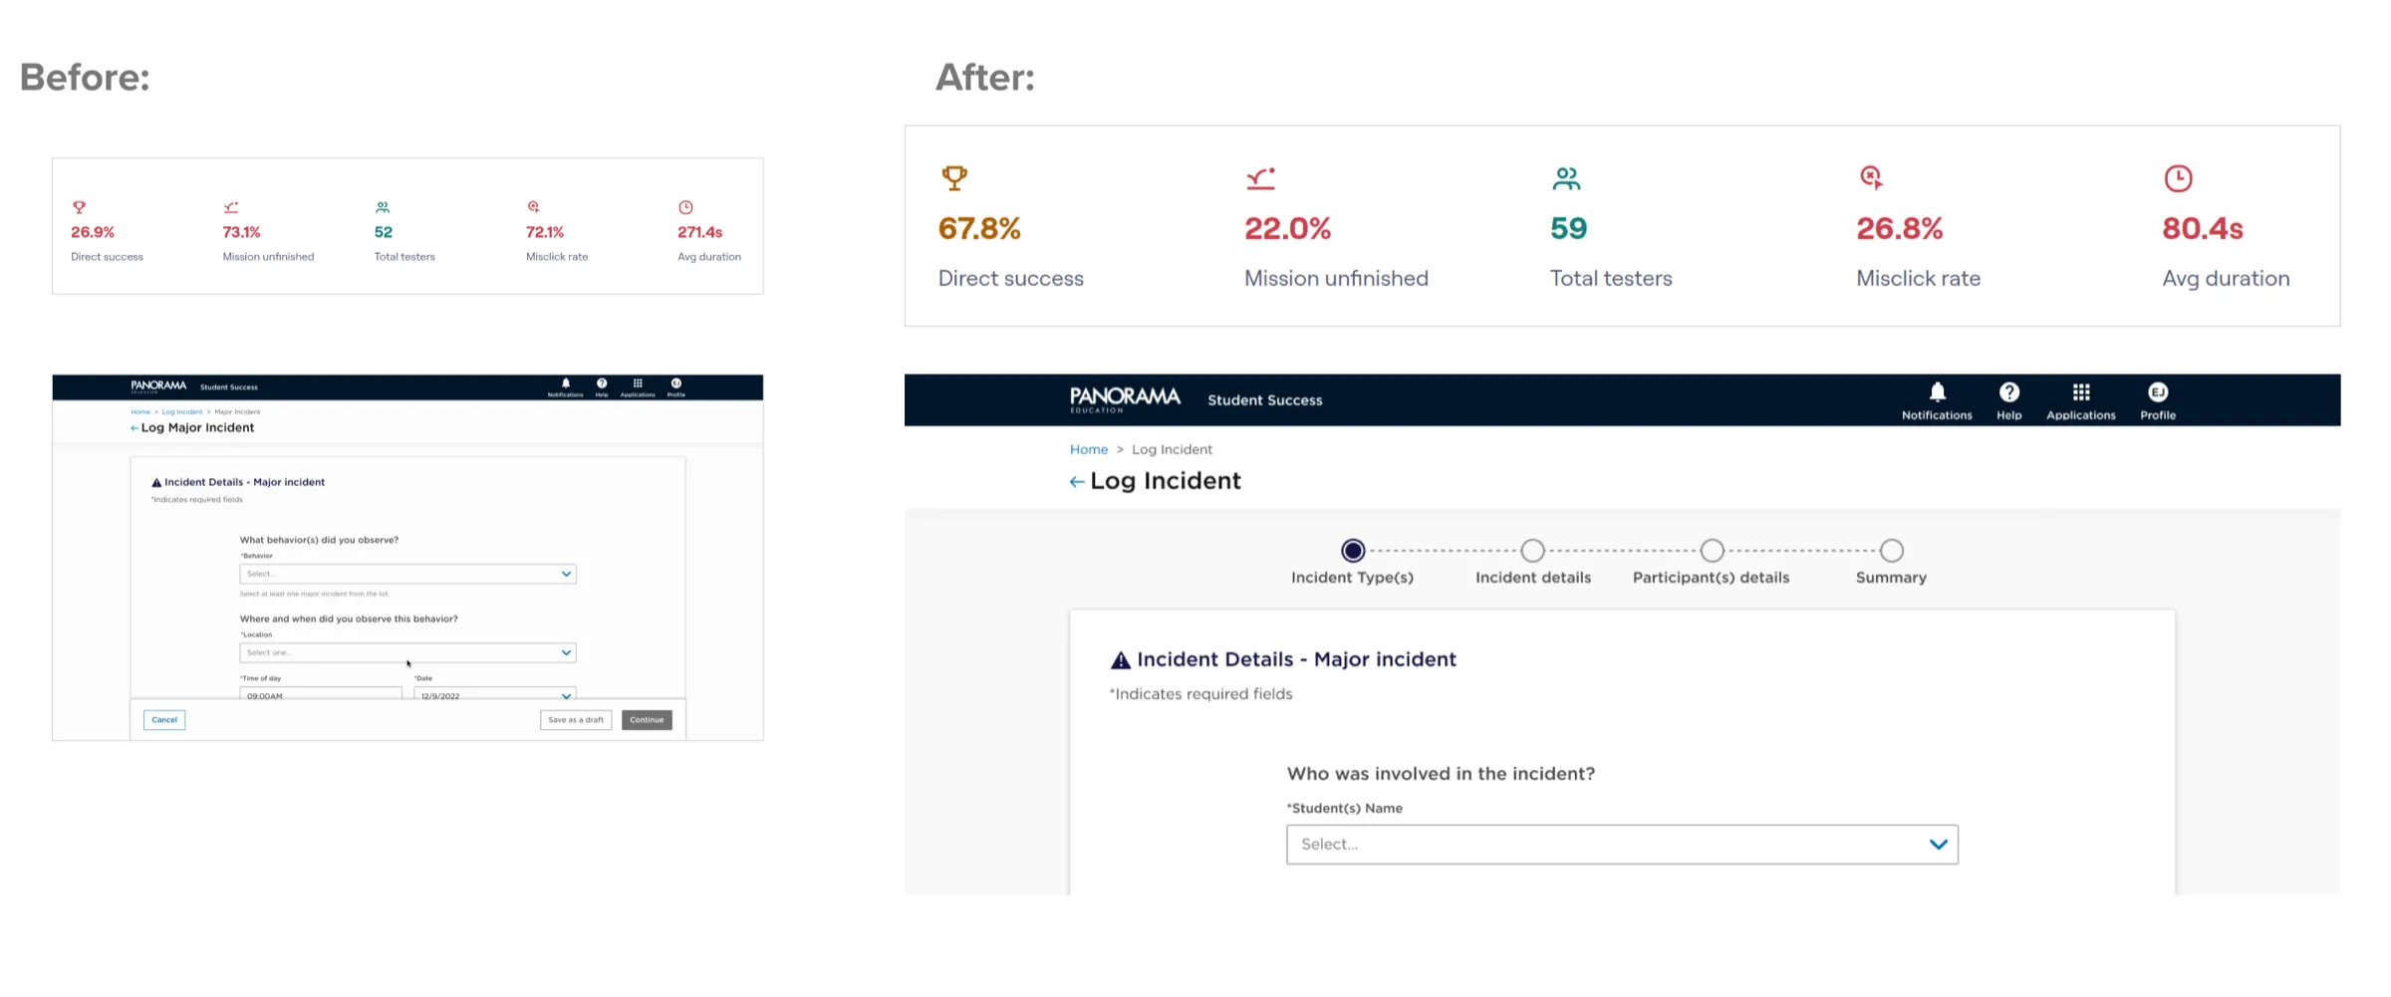Screen dimensions: 2391x997
Task: Click the Time of day field 09:00AM
Action: (x=320, y=693)
